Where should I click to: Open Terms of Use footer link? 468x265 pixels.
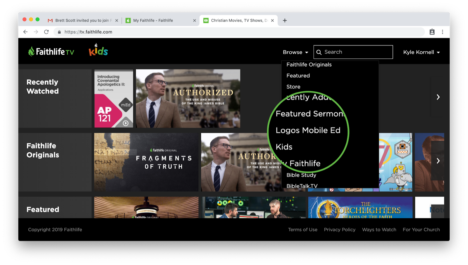point(303,230)
